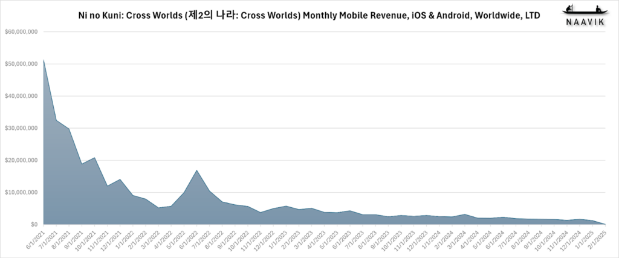This screenshot has width=619, height=258.
Task: Click the mid-2022 revenue spike peak
Action: point(198,170)
